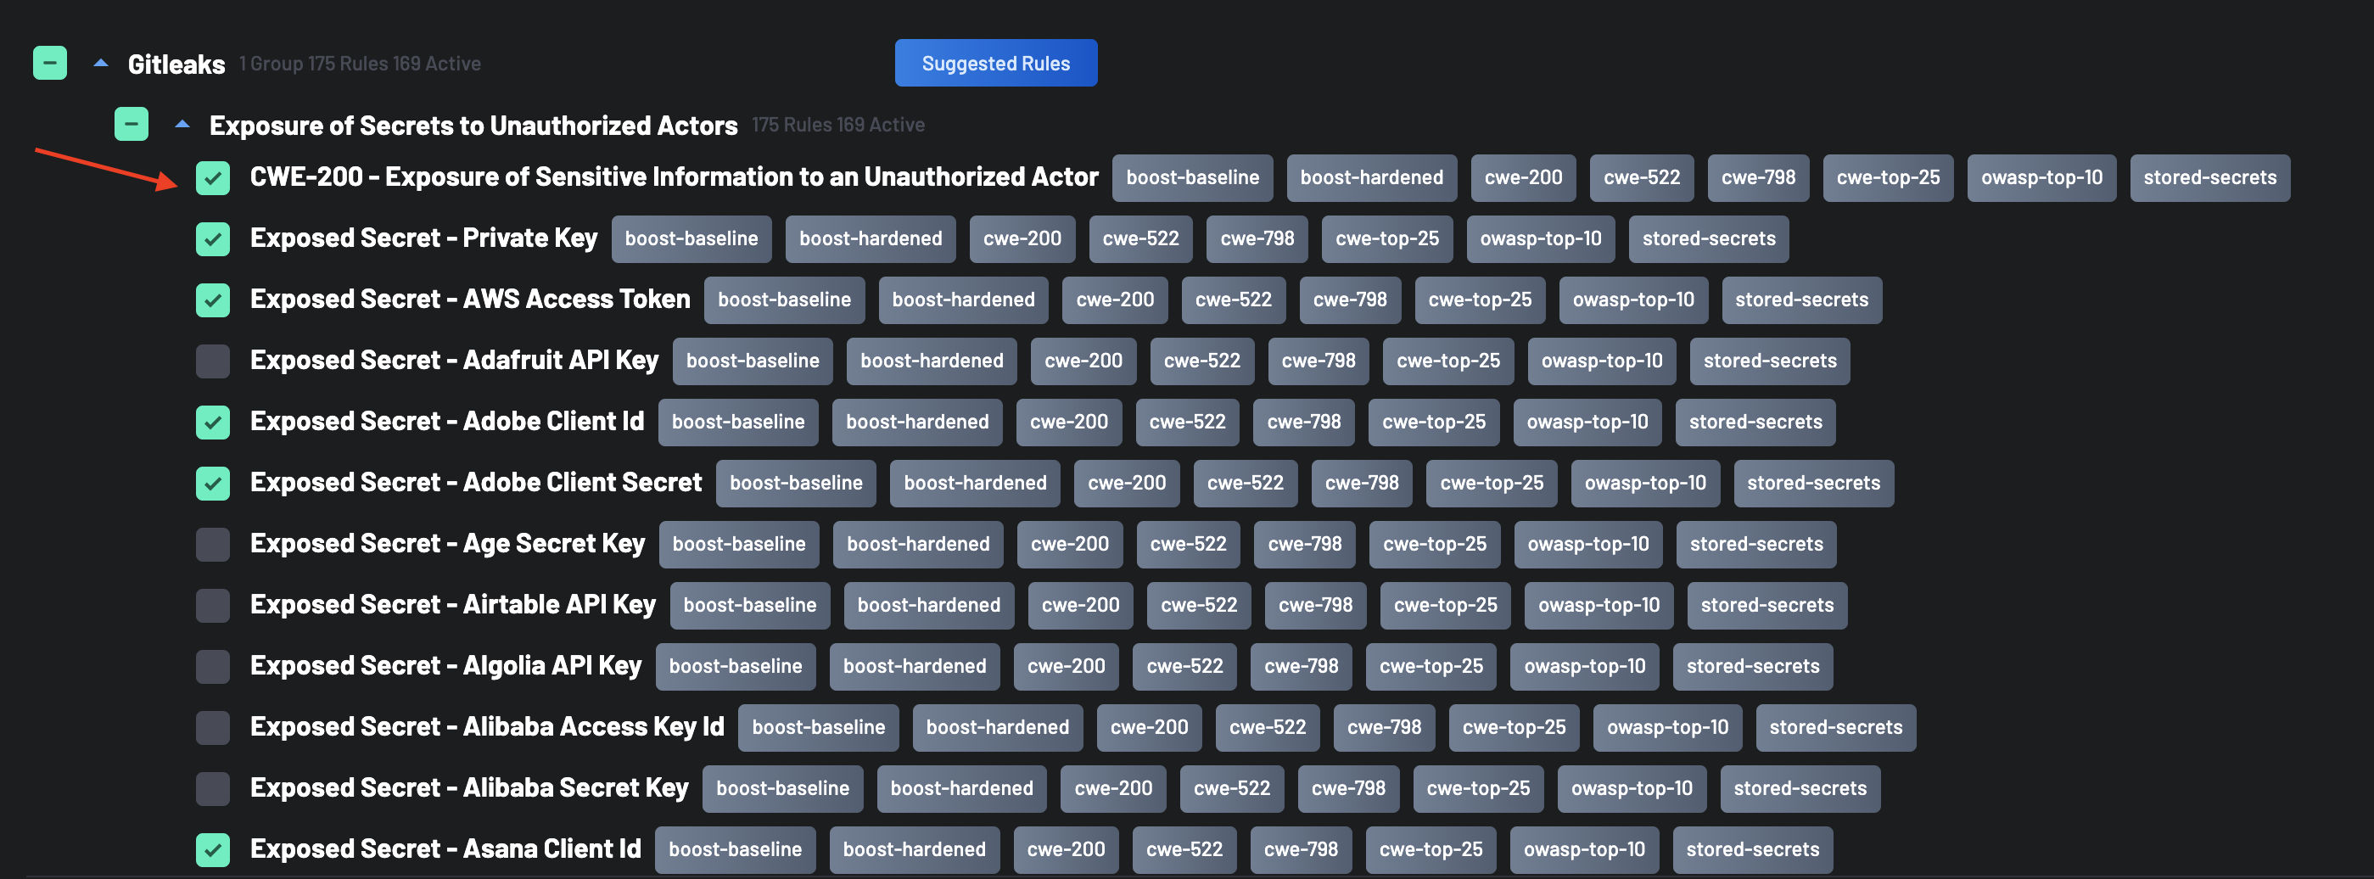Click boost-baseline tag on CWE-200 row
This screenshot has width=2374, height=879.
click(1193, 178)
